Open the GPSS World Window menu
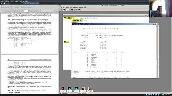Image resolution: width=172 pixels, height=96 pixels. pos(81,7)
